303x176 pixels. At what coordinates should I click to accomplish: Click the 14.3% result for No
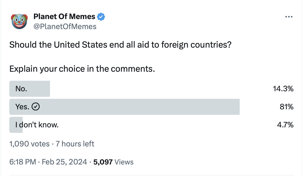click(x=283, y=89)
